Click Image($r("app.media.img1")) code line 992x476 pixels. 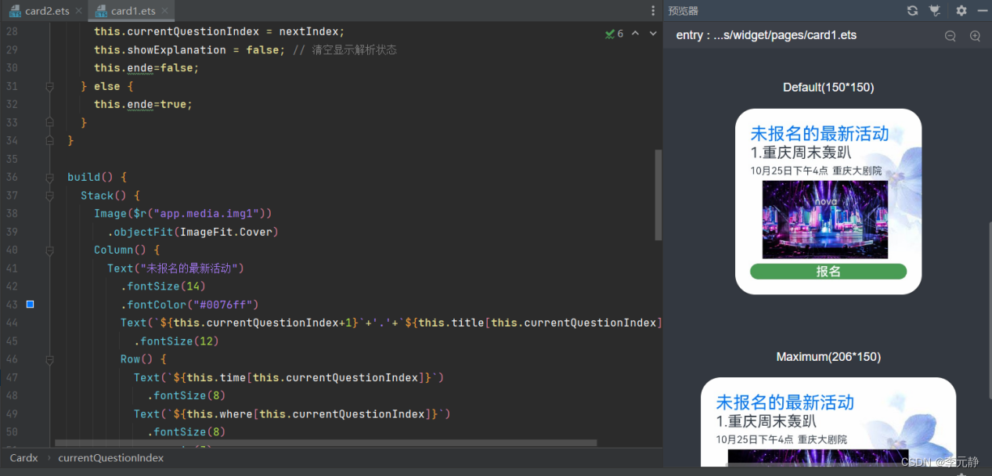(x=183, y=214)
